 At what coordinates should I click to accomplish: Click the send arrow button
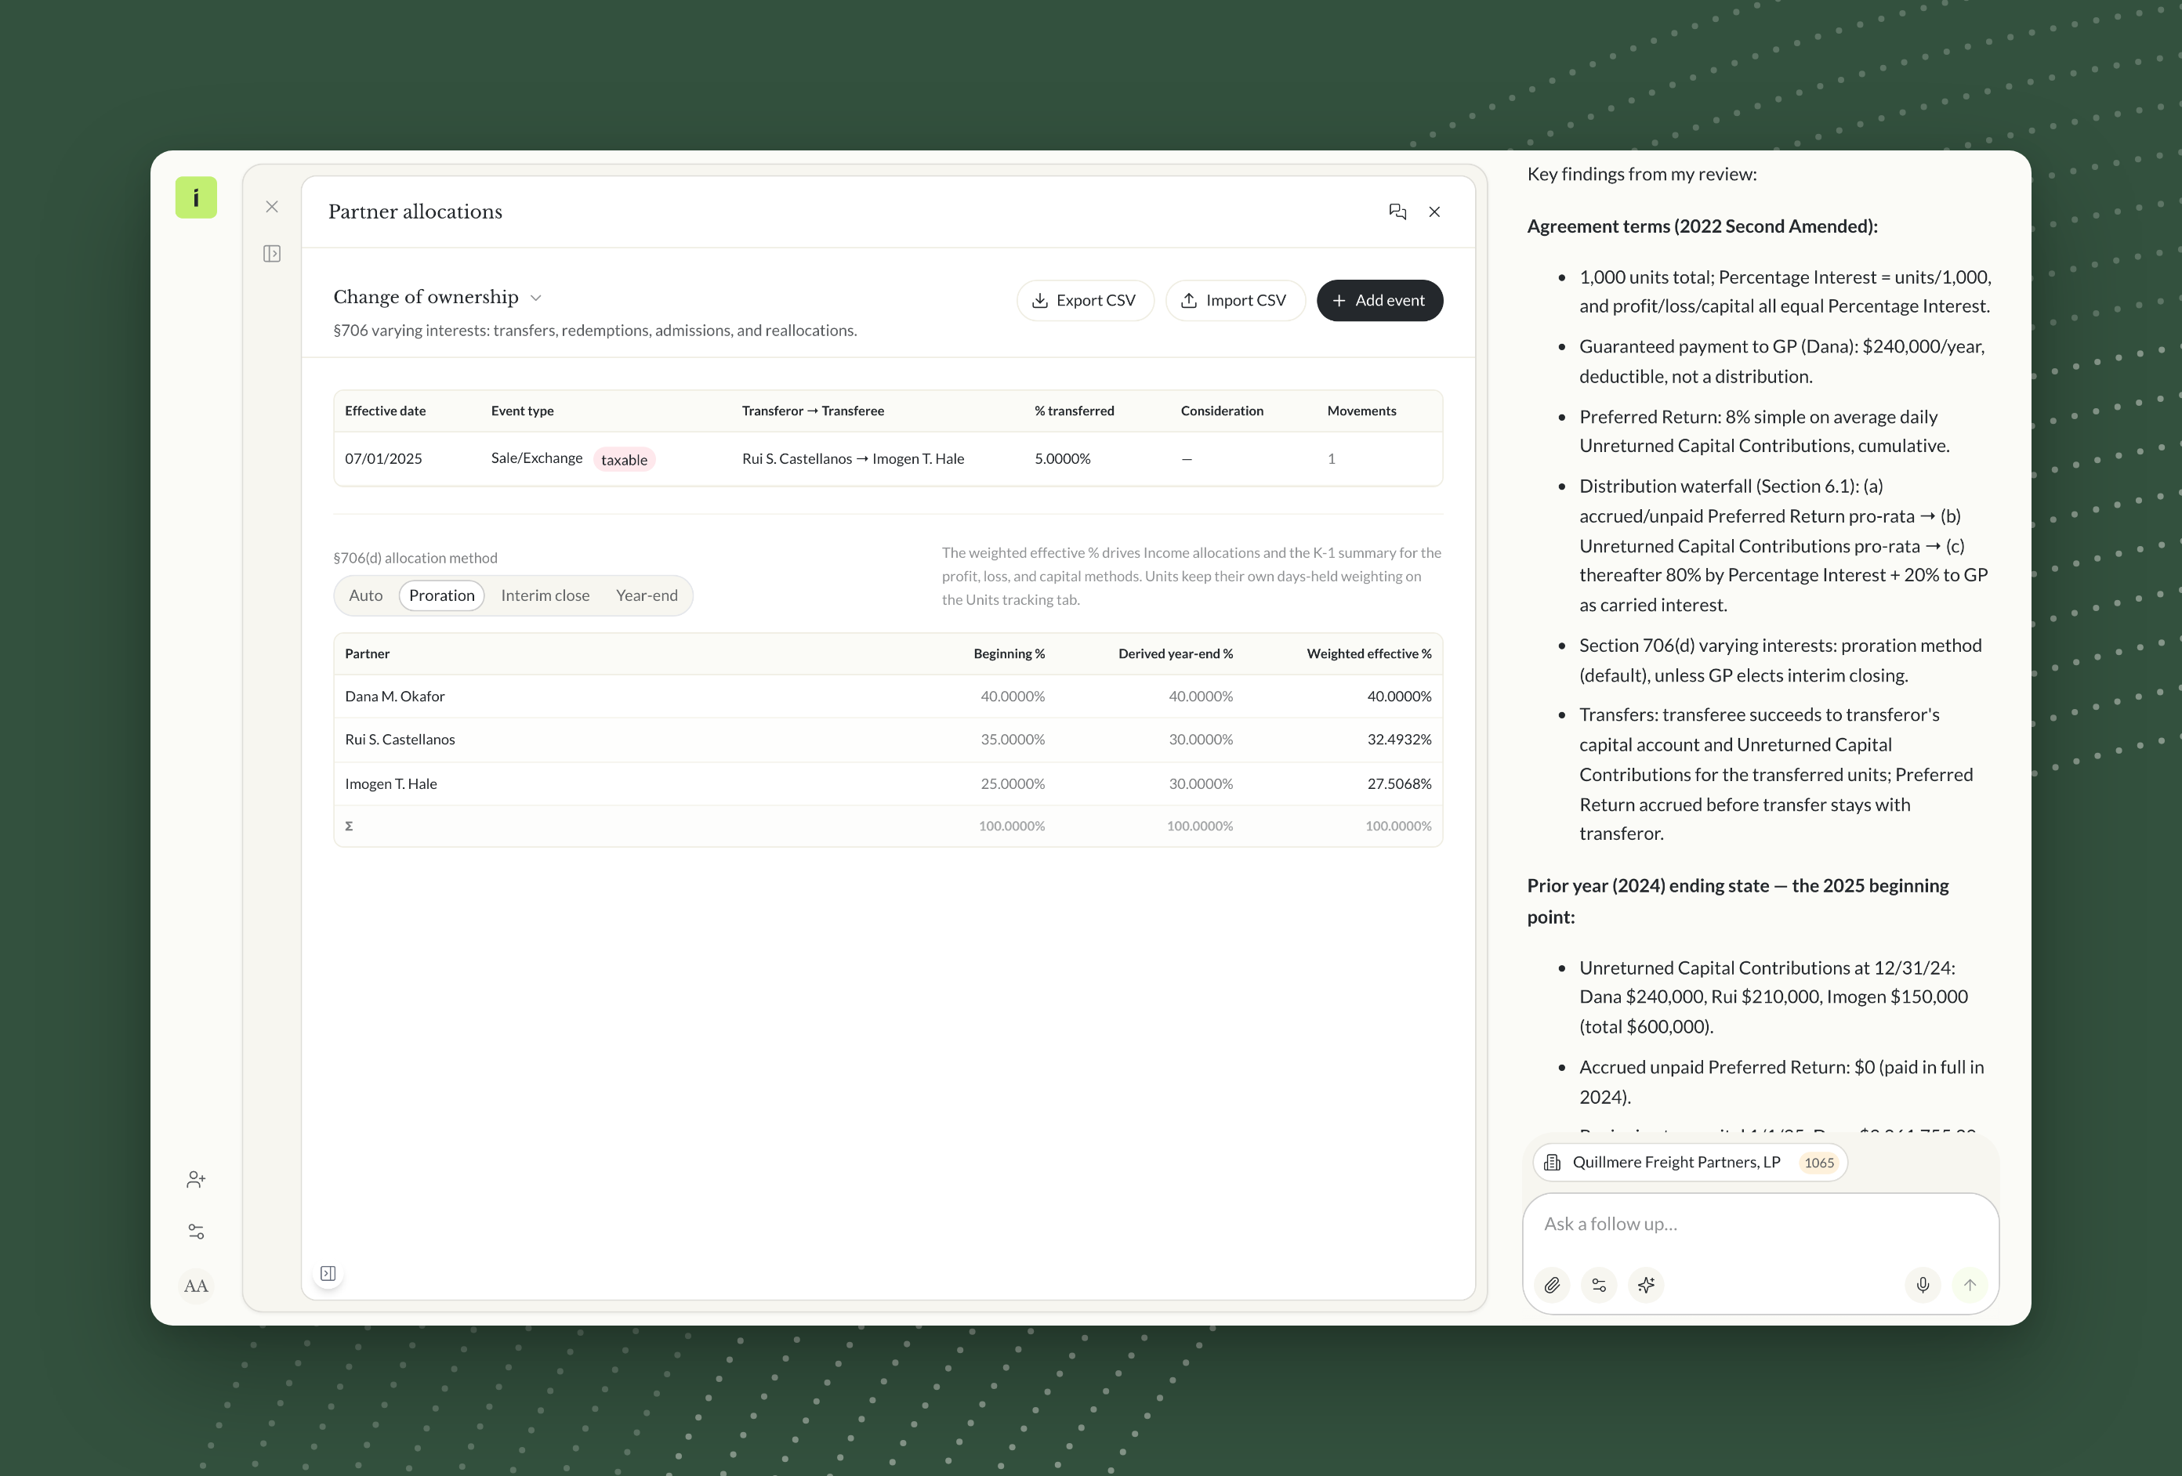click(x=1969, y=1285)
